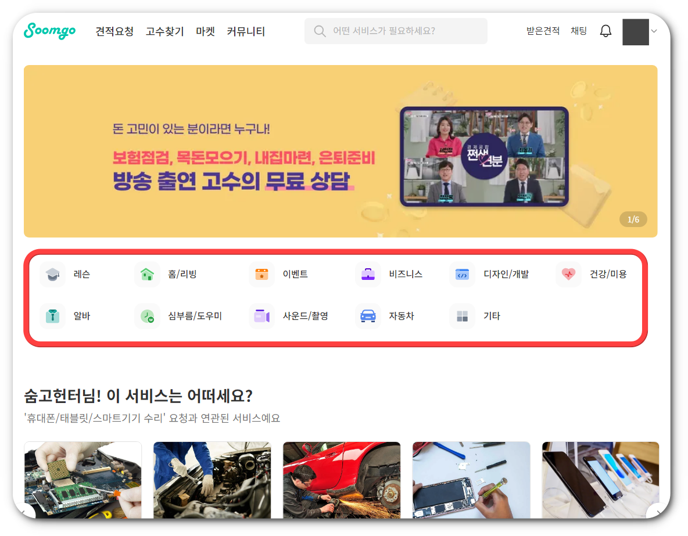Screen dimensions: 688x536
Task: Click the 건강/미용 heart icon
Action: [568, 274]
